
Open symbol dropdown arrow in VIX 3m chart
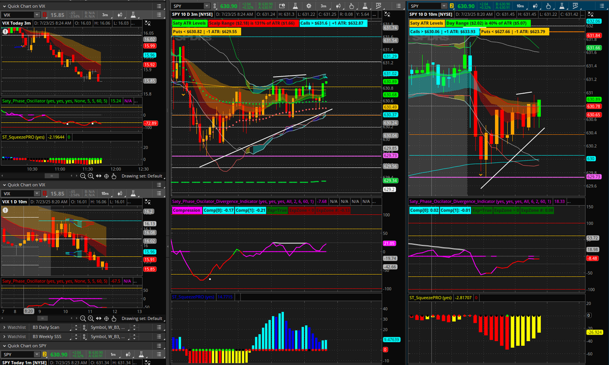[x=37, y=15]
